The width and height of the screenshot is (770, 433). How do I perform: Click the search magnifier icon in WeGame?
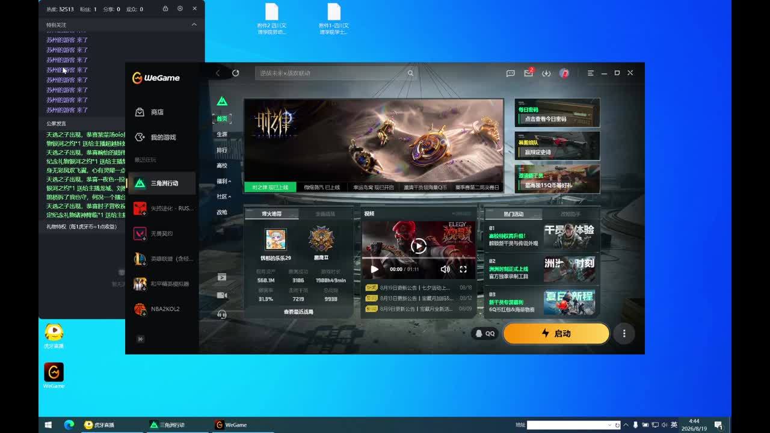click(x=411, y=73)
